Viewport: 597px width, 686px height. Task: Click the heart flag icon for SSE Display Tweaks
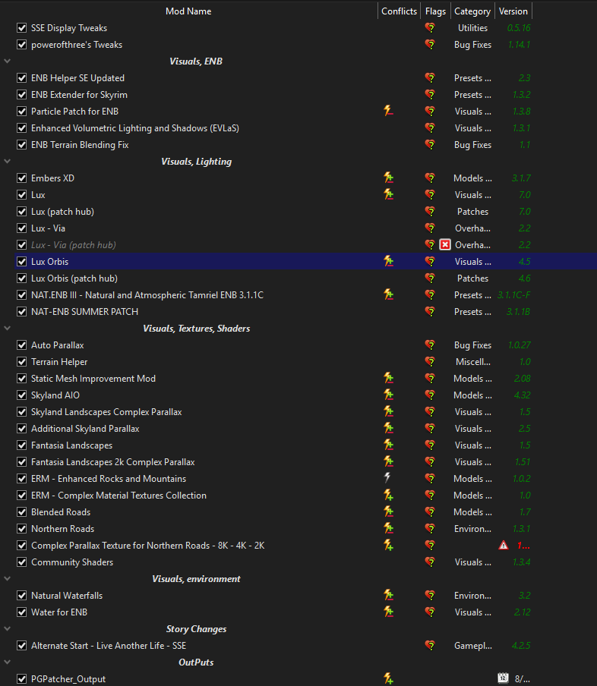point(430,28)
